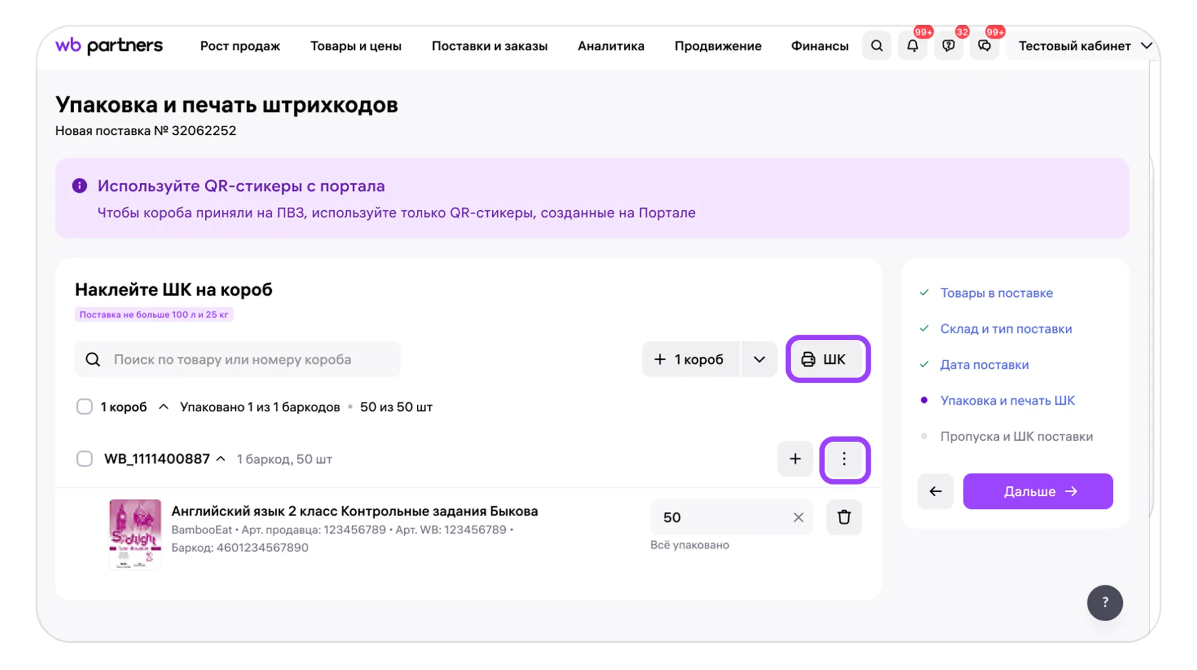Tick the checkbox next to 1 короб
This screenshot has width=1197, height=670.
[84, 407]
